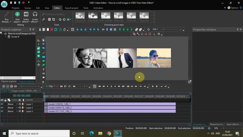
Task: Expand the redo history dropdown arrow
Action: coord(68,30)
